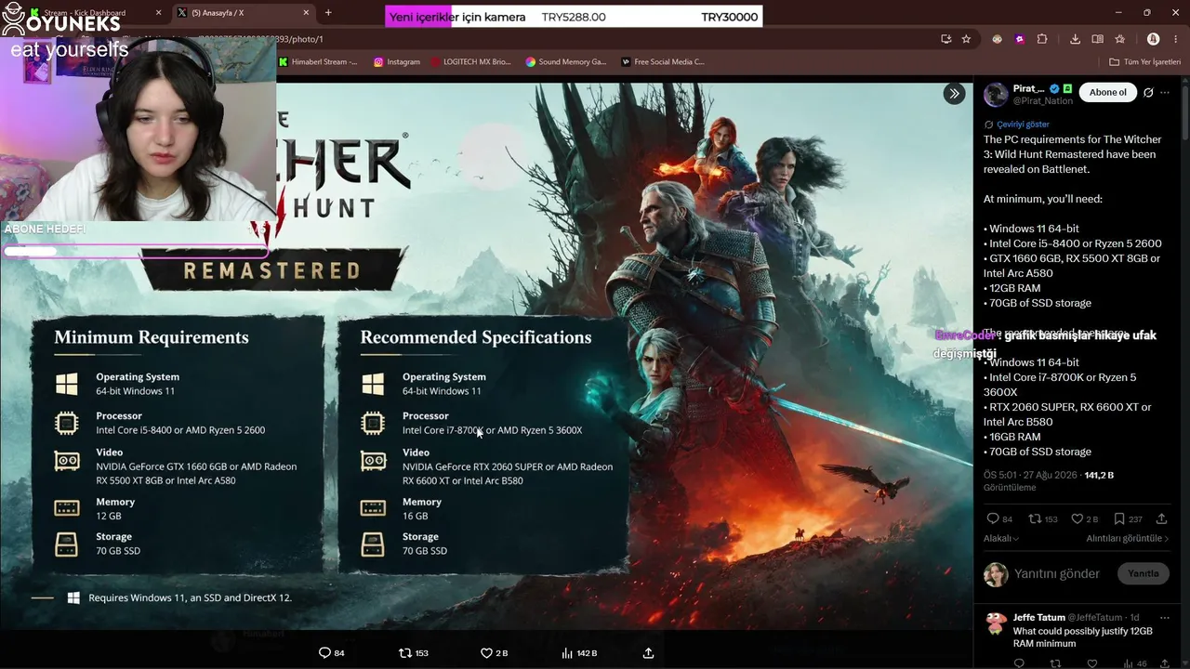Open Jeffe Tatum's profile name link
This screenshot has width=1190, height=669.
(x=1039, y=618)
